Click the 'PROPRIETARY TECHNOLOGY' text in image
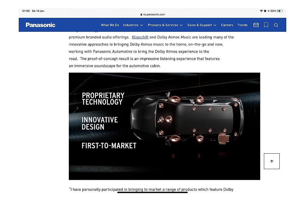The height and width of the screenshot is (203, 305). pyautogui.click(x=103, y=99)
